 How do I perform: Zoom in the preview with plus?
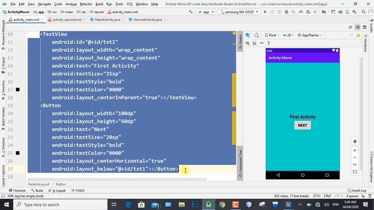355,150
